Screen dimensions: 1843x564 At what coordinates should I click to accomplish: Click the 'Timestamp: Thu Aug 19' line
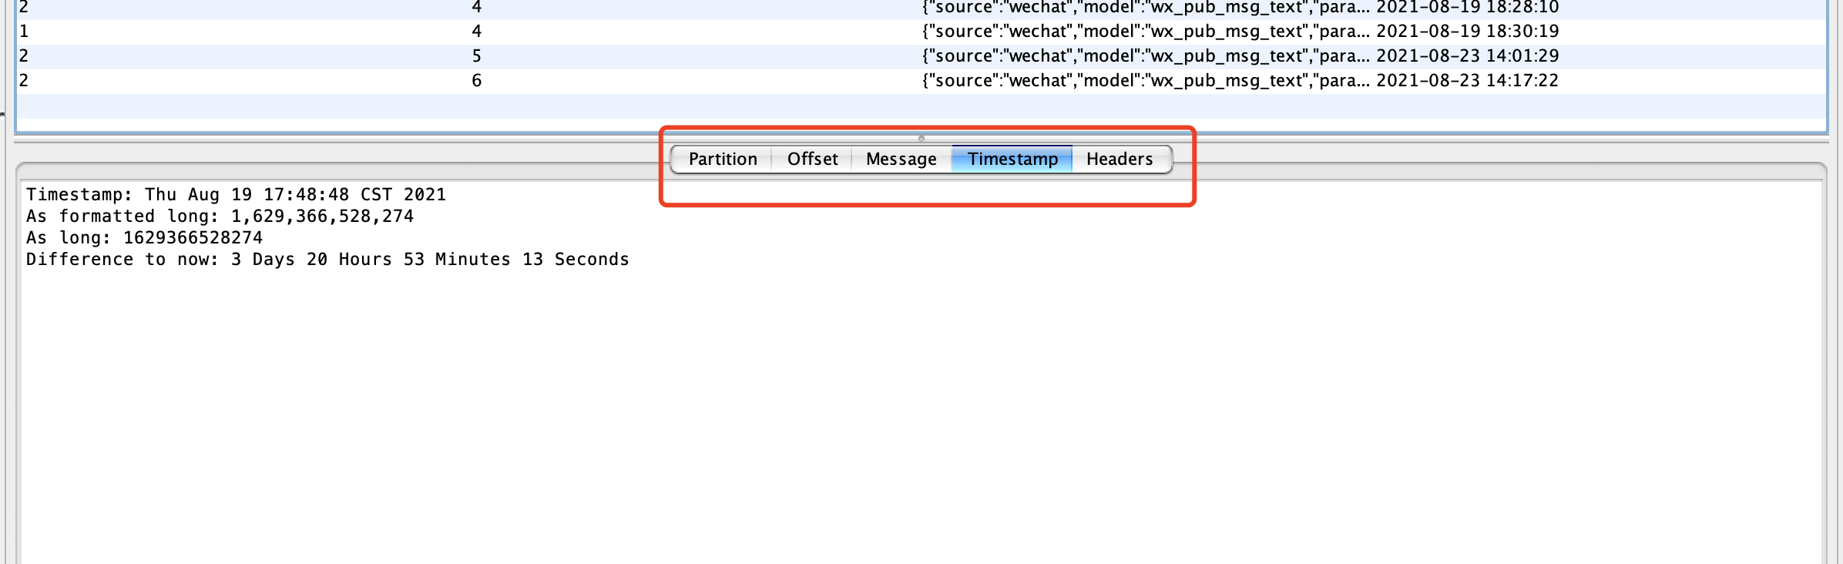(x=236, y=195)
